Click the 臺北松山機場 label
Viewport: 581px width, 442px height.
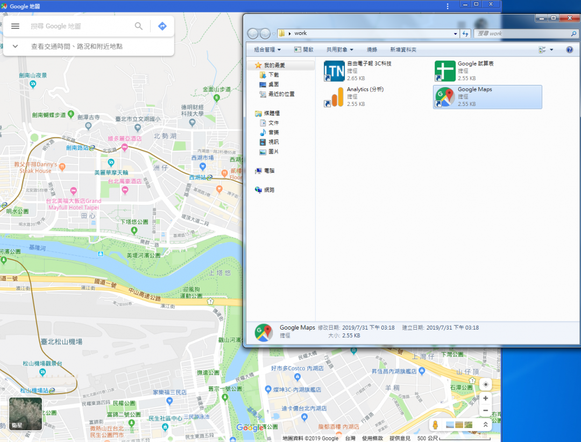coord(61,341)
